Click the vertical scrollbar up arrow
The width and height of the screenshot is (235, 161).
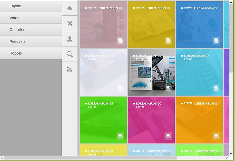(231, 2)
